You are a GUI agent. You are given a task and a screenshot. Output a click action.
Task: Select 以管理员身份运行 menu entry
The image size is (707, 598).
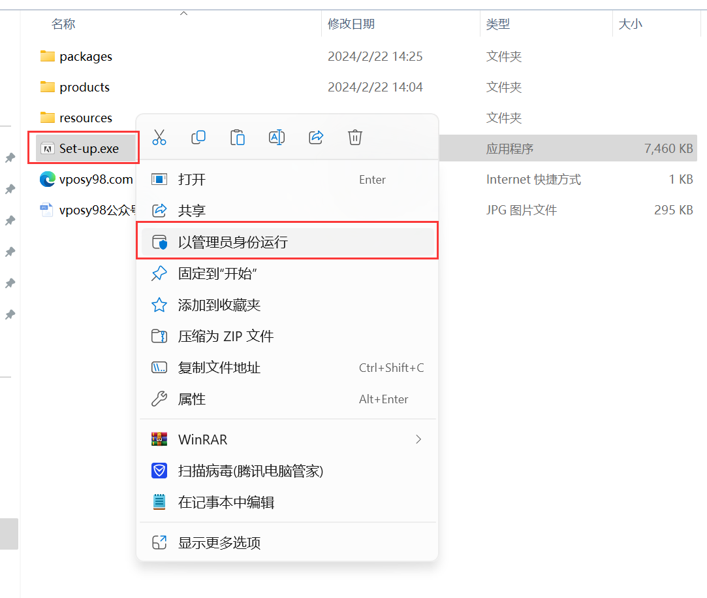click(233, 242)
